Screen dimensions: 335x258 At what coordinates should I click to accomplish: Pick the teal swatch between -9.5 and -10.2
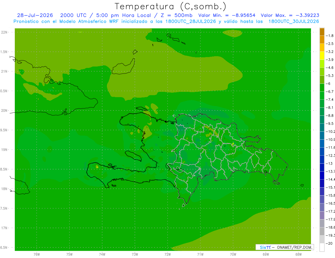click(322, 127)
